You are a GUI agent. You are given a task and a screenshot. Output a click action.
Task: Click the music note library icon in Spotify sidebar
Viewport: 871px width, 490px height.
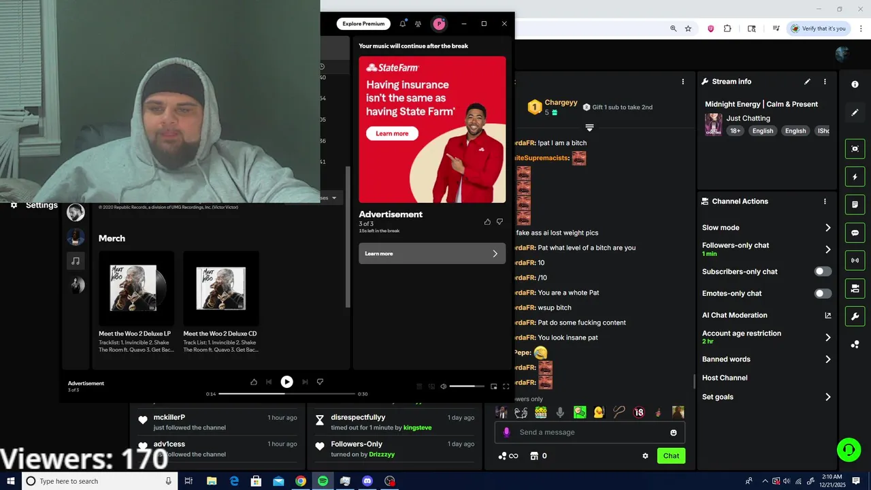coord(76,261)
